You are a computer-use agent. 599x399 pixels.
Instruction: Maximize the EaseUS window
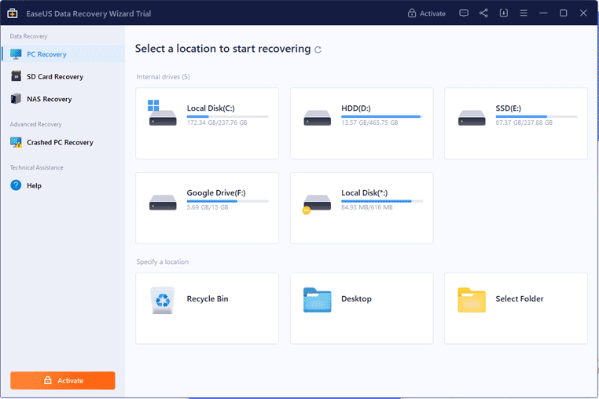click(564, 13)
